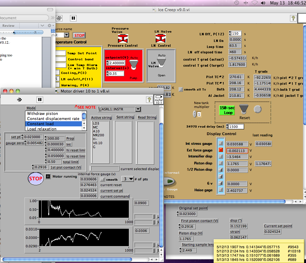
Task: Click the run continuously icon in Ice Creep
Action: point(59,18)
